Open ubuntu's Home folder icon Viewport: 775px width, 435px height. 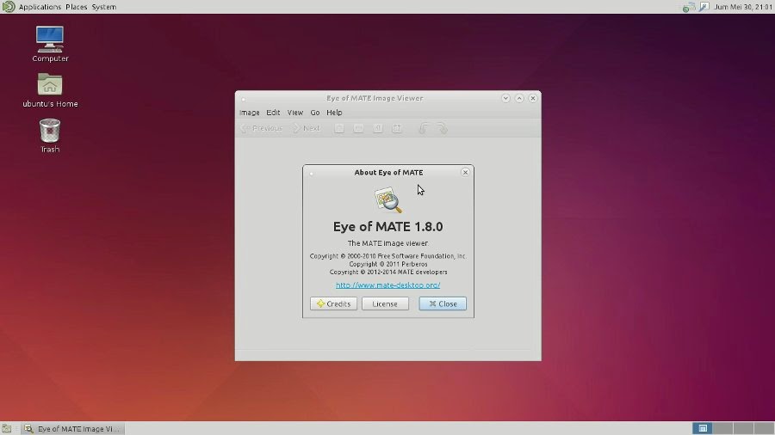pos(50,90)
